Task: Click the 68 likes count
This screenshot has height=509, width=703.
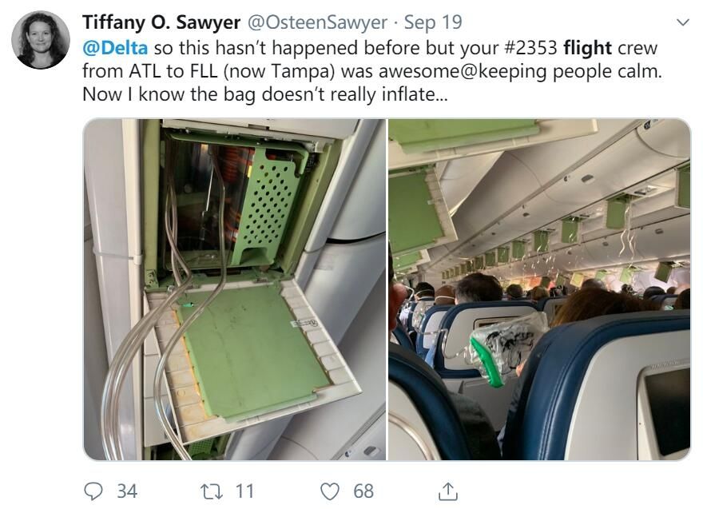Action: point(363,490)
